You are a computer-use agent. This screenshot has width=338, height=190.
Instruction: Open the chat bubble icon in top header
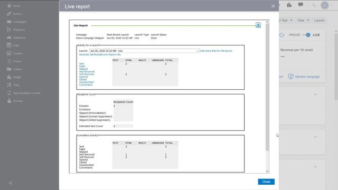301,5
